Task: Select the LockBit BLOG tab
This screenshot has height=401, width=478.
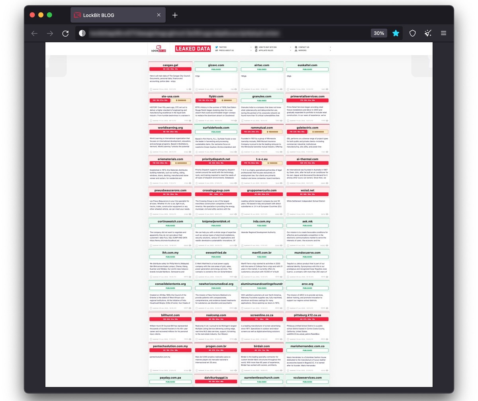Action: pyautogui.click(x=118, y=15)
